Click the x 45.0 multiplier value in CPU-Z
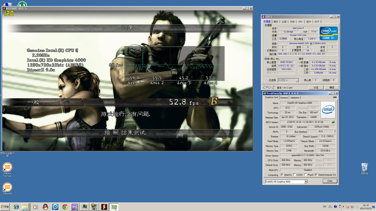Image resolution: width=376 pixels, height=211 pixels. pyautogui.click(x=286, y=66)
